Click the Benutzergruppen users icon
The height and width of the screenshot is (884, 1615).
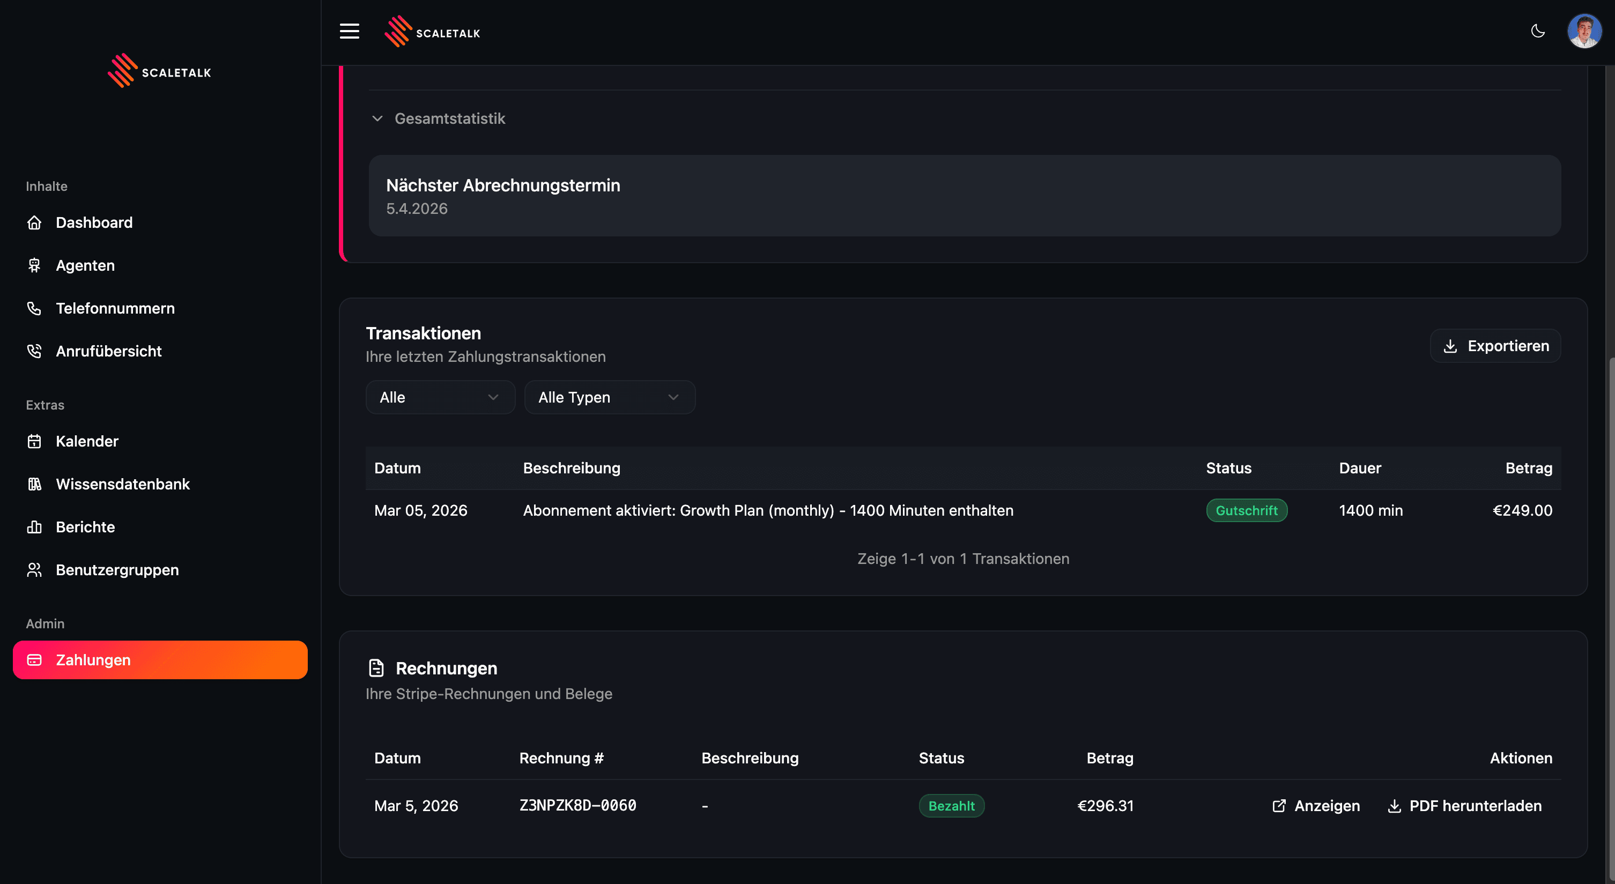click(x=34, y=570)
